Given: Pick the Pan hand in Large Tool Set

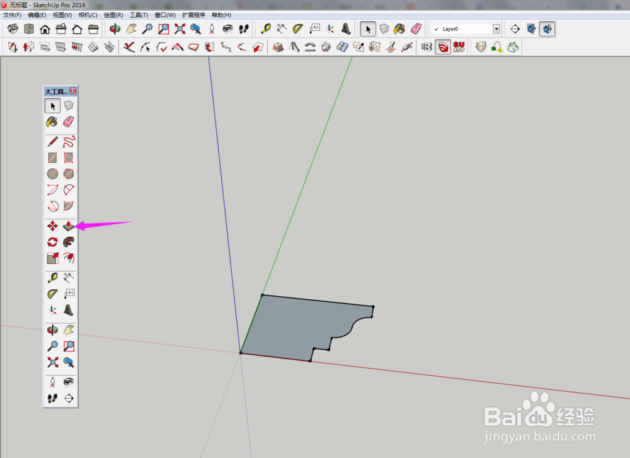Looking at the screenshot, I should 69,330.
